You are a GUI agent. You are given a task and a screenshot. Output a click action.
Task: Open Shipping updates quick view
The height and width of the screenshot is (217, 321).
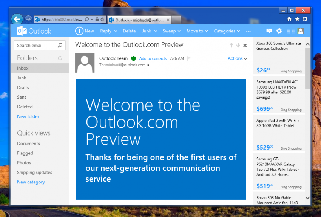click(35, 173)
